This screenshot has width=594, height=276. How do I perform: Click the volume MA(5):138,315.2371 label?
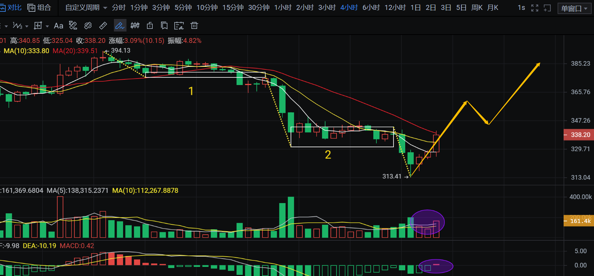(78, 190)
